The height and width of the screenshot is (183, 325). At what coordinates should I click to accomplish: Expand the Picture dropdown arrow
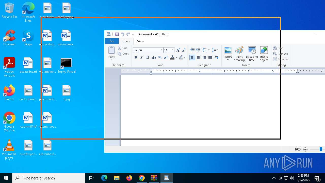228,60
